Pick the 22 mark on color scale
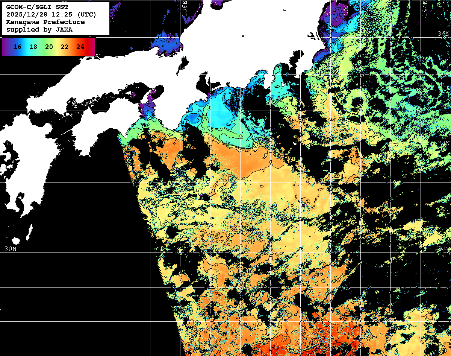This screenshot has width=451, height=356. pyautogui.click(x=64, y=47)
